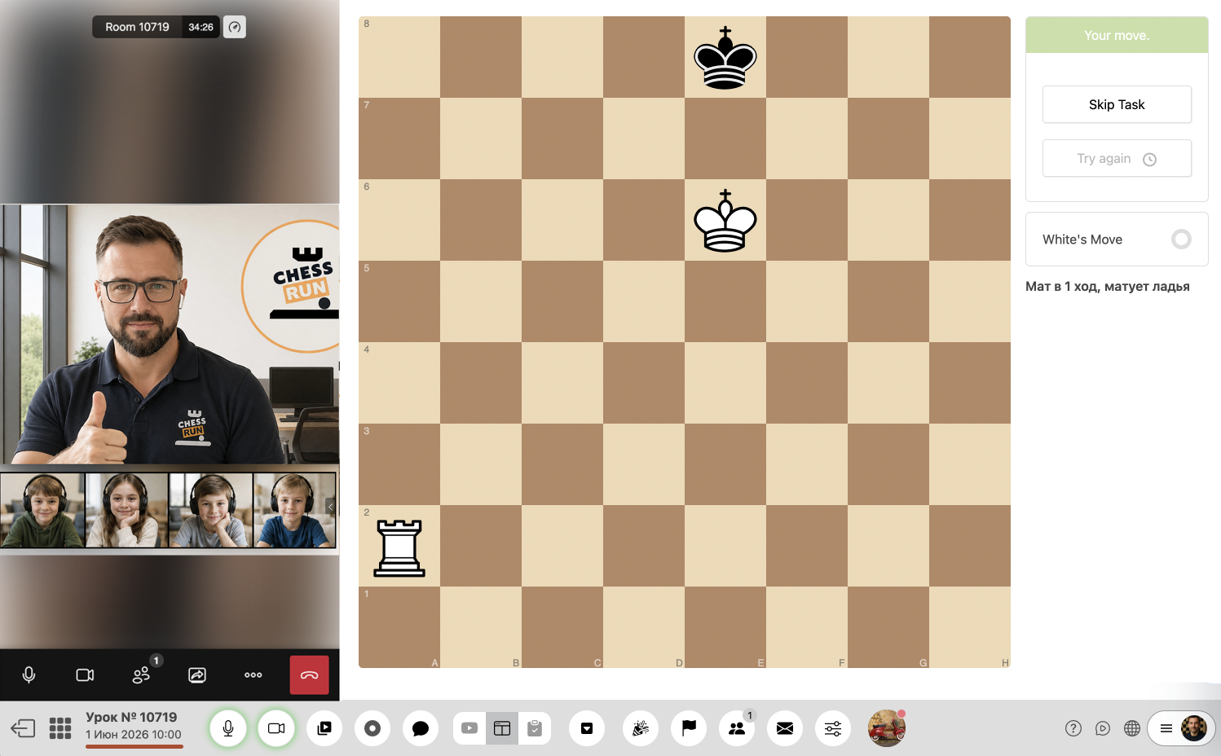This screenshot has height=756, width=1221.
Task: Click the share screen icon
Action: (x=197, y=675)
